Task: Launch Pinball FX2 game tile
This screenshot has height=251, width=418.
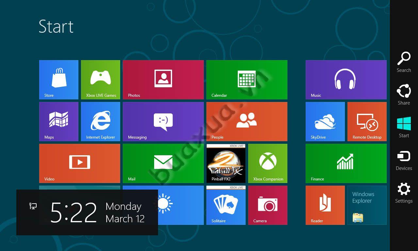Action: (226, 163)
